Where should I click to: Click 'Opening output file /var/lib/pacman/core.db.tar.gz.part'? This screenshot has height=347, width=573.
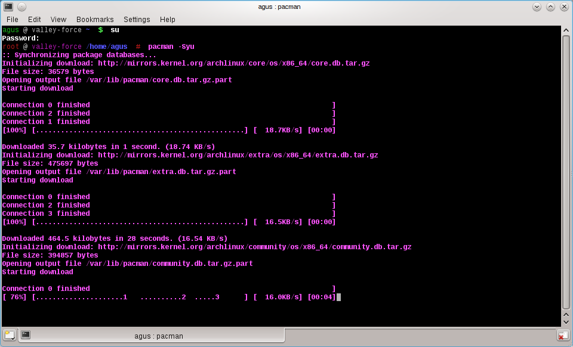pyautogui.click(x=117, y=80)
